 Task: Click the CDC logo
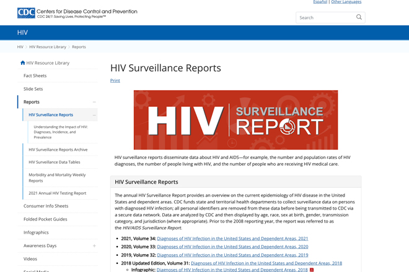tap(26, 13)
